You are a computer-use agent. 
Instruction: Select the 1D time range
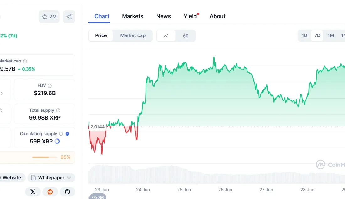click(x=304, y=35)
